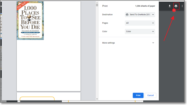Image resolution: width=187 pixels, height=105 pixels.
Task: Open the Destination printer dropdown
Action: click(140, 15)
